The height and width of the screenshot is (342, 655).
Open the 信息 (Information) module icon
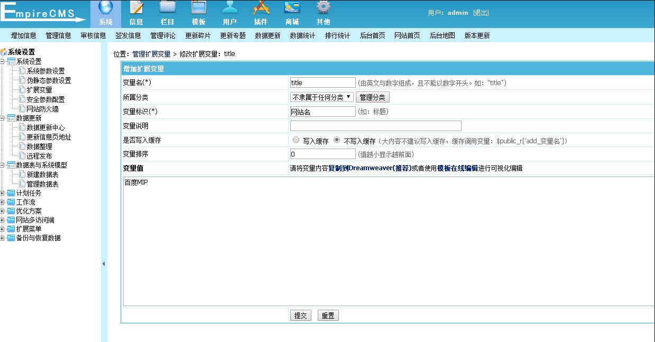(136, 13)
